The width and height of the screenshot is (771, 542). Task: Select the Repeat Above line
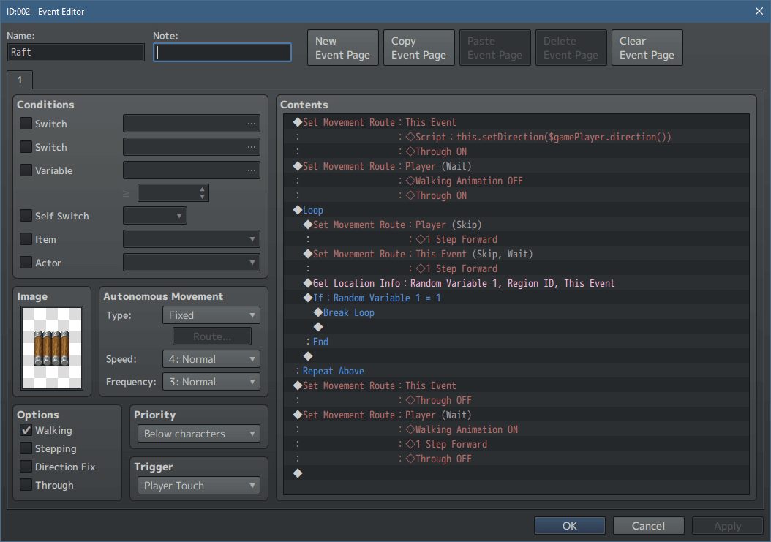click(516, 371)
